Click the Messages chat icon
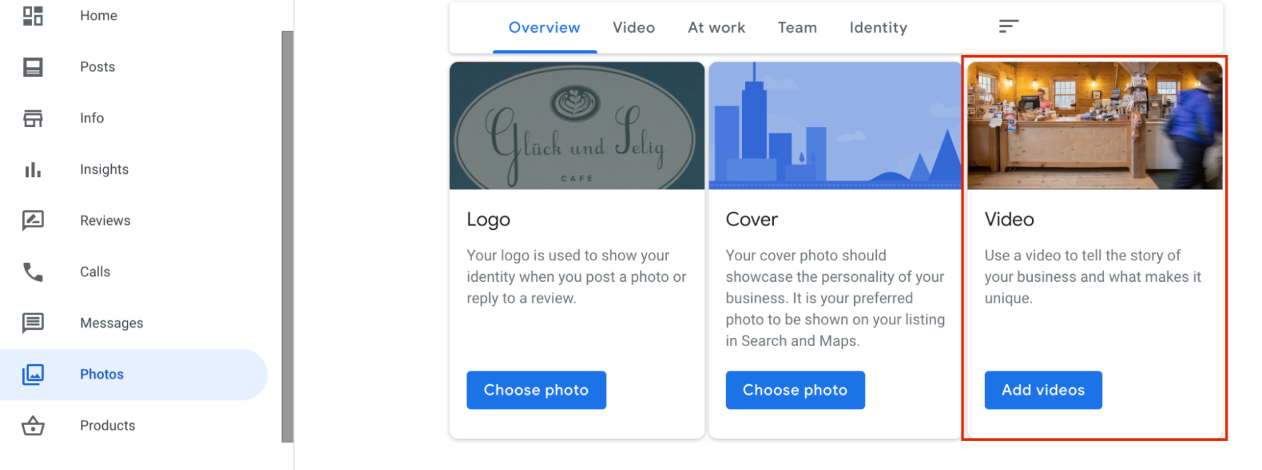The image size is (1262, 470). [x=33, y=323]
